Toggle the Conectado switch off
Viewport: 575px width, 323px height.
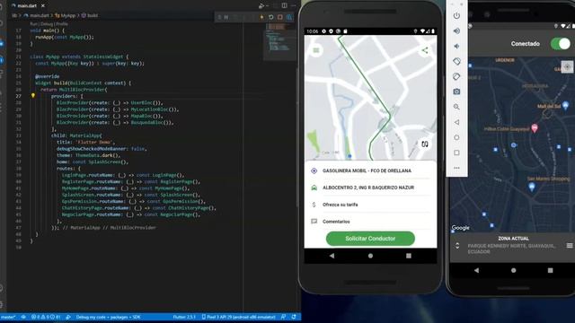(x=561, y=44)
